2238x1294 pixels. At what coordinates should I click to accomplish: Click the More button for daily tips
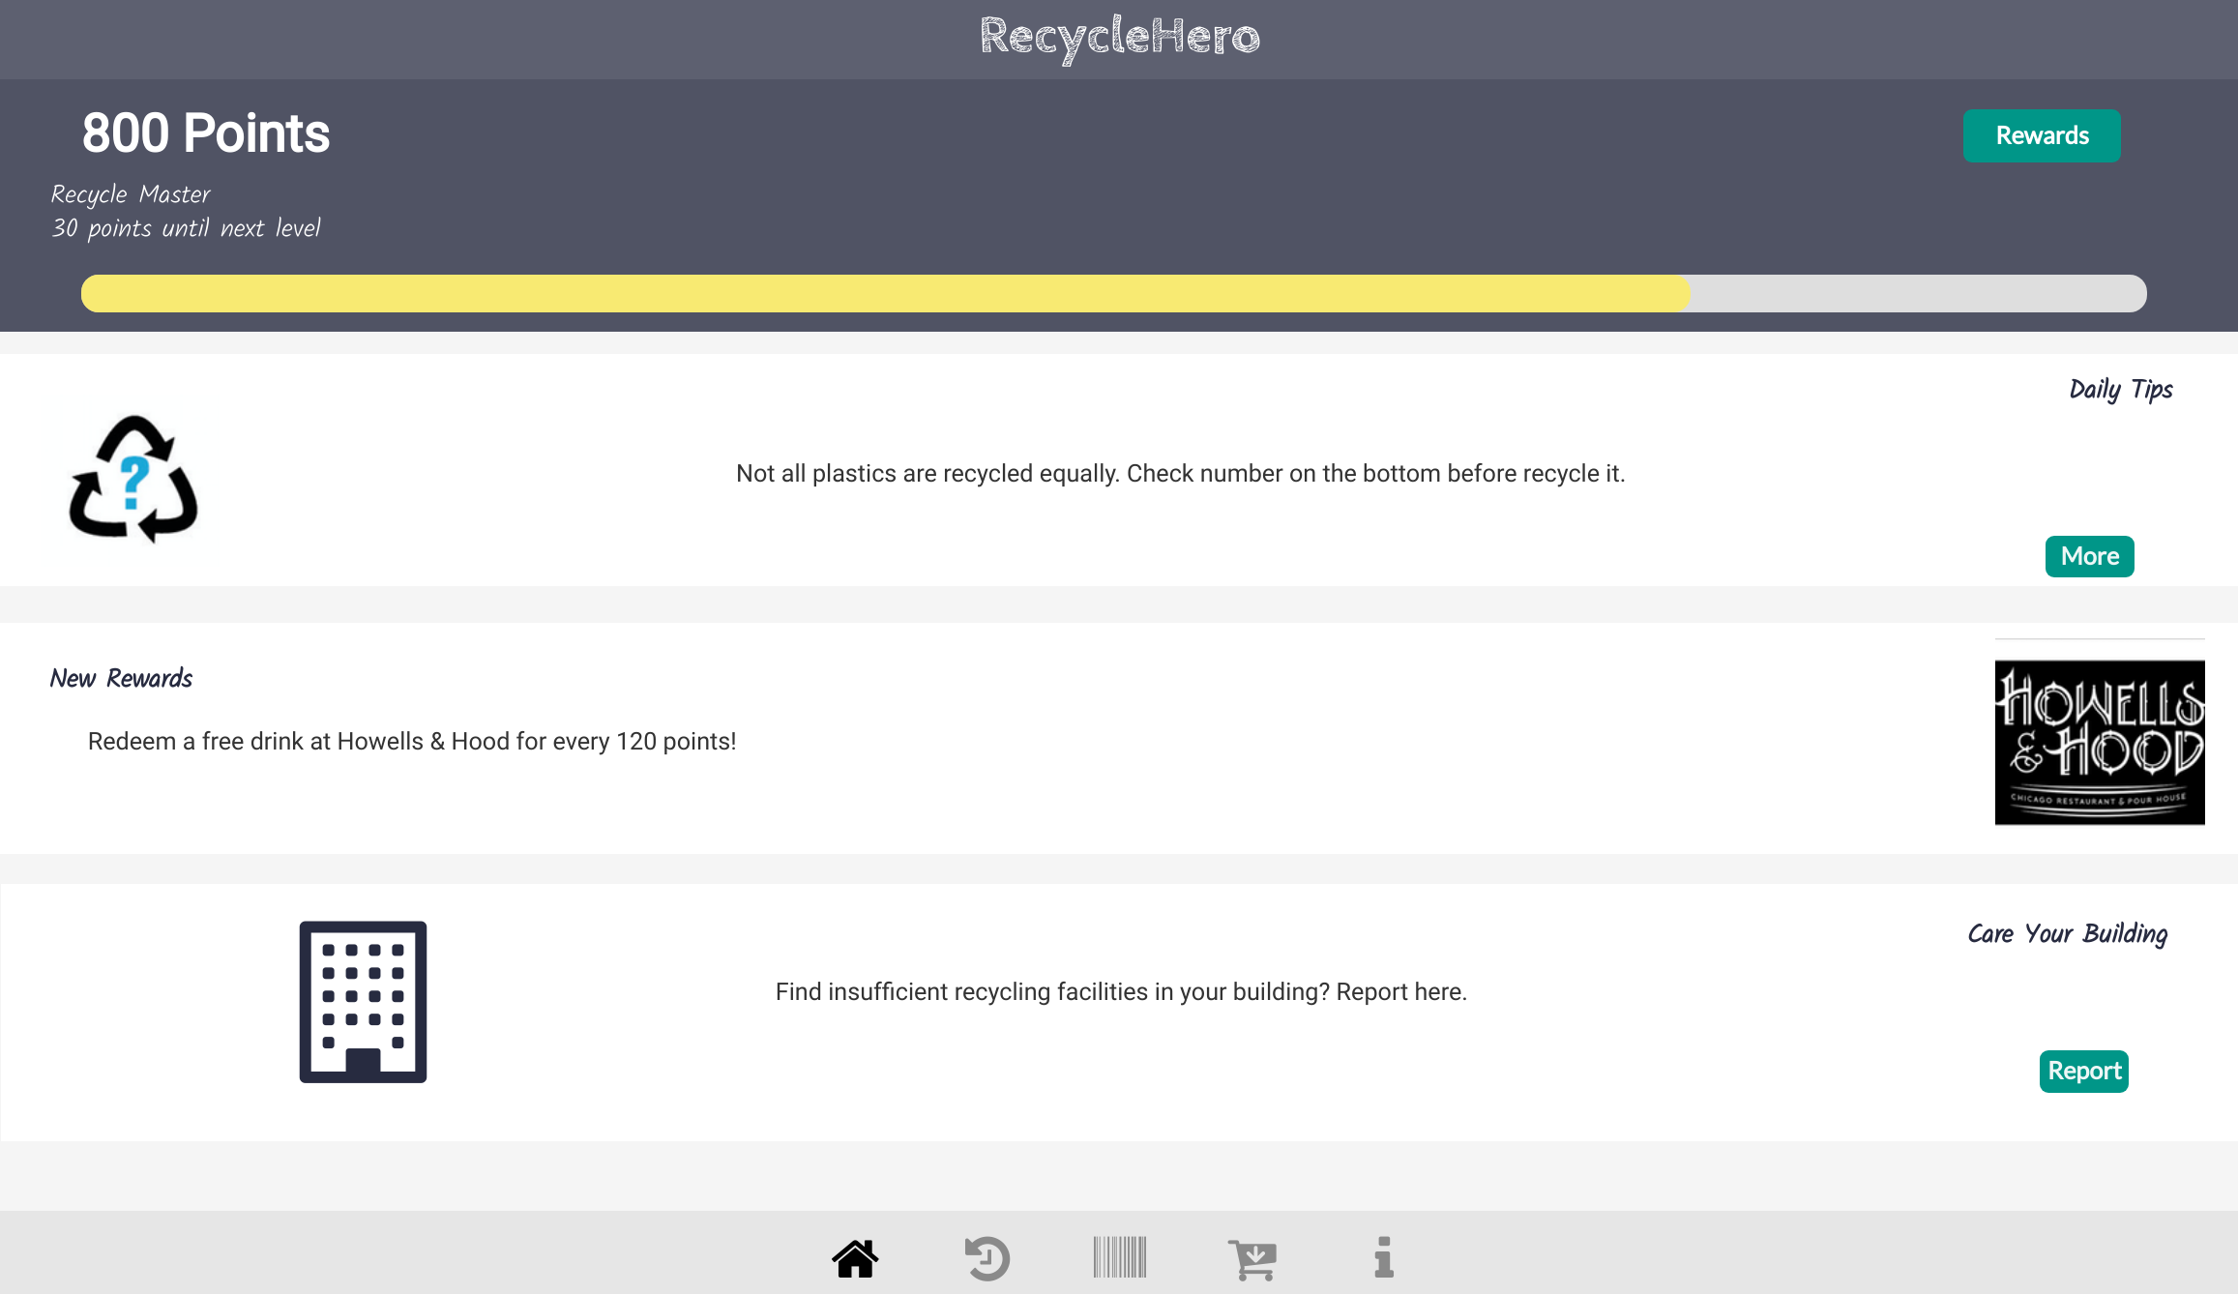2089,556
